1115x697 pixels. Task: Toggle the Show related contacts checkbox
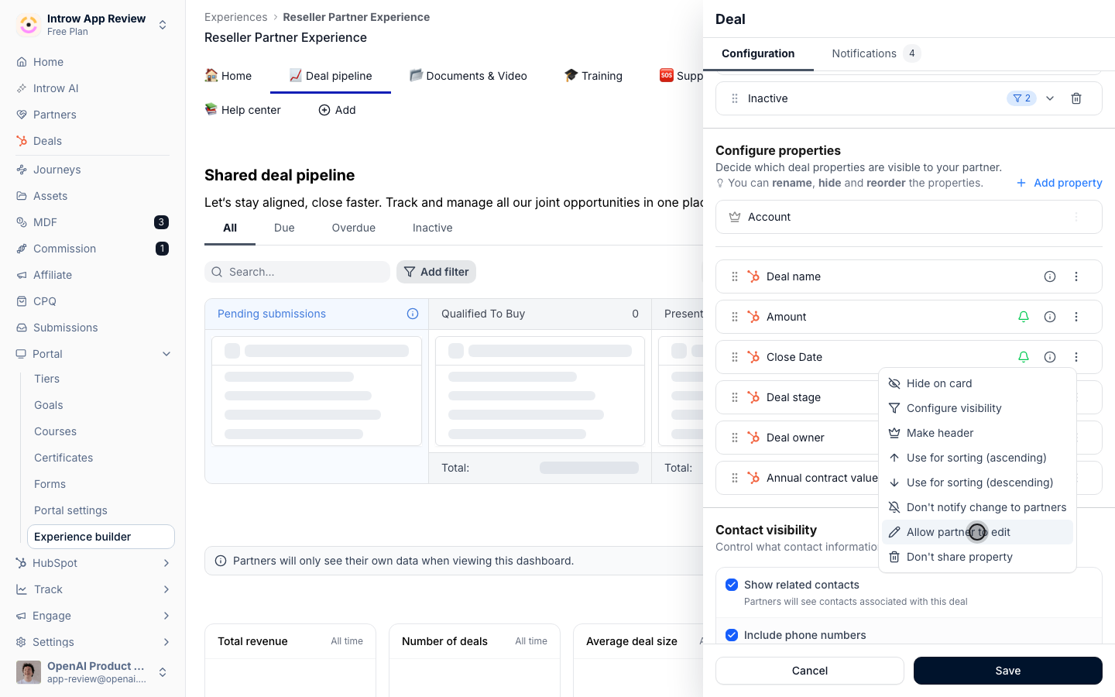(732, 585)
